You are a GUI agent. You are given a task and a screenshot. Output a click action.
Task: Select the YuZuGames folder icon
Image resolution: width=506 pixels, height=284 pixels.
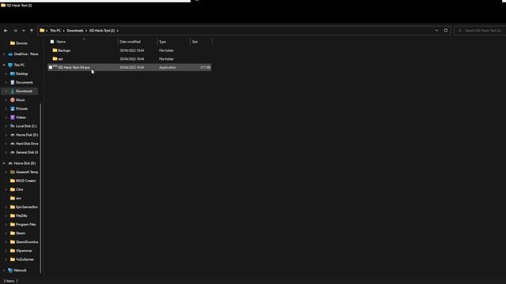tap(13, 260)
